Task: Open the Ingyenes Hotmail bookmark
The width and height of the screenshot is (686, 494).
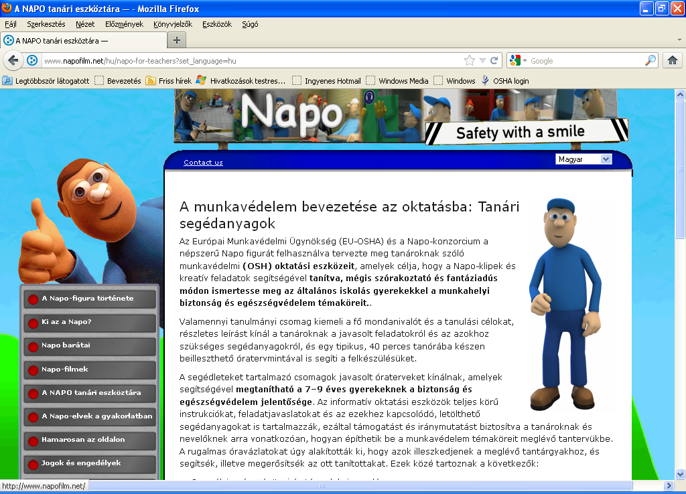Action: 327,80
